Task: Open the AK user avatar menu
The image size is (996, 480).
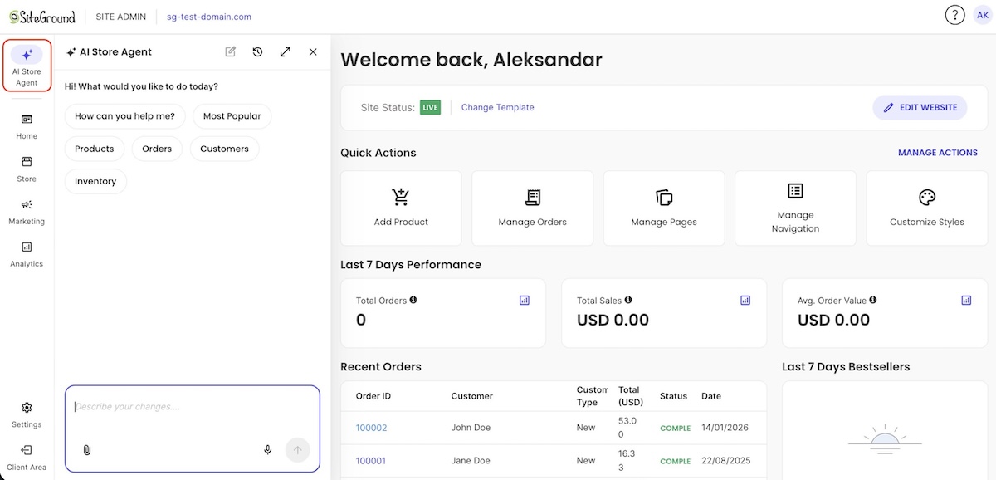Action: [x=981, y=16]
